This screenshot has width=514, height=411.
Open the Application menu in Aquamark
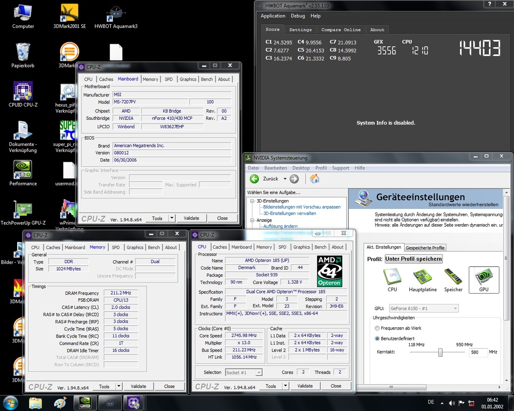273,16
